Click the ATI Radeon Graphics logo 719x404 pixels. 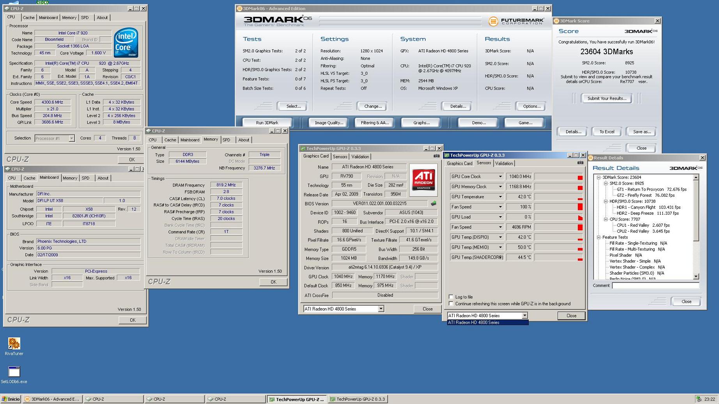423,180
